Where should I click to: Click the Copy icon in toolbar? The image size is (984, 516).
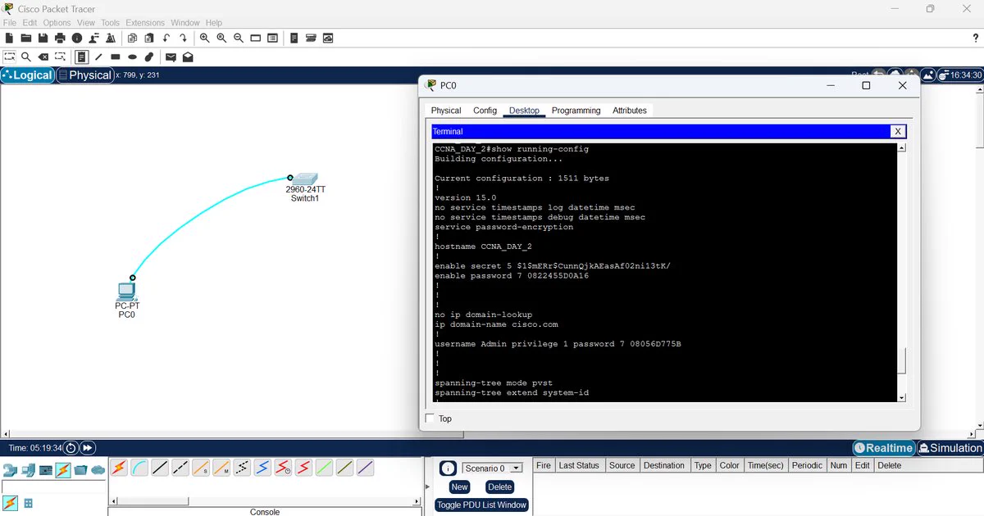(131, 38)
